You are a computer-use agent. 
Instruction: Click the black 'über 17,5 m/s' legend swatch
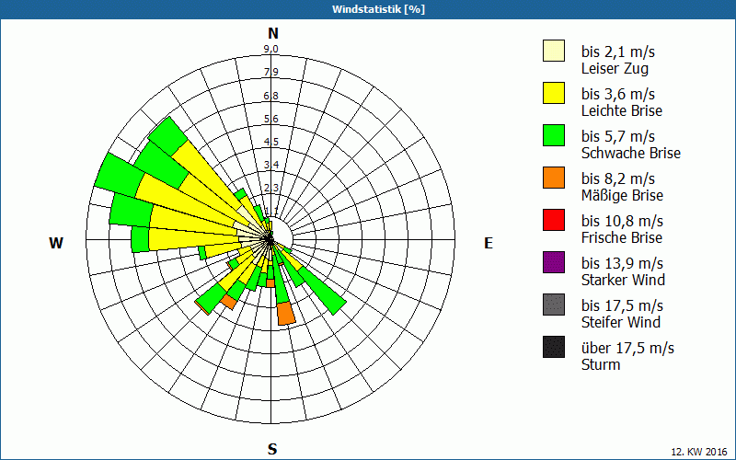[554, 347]
